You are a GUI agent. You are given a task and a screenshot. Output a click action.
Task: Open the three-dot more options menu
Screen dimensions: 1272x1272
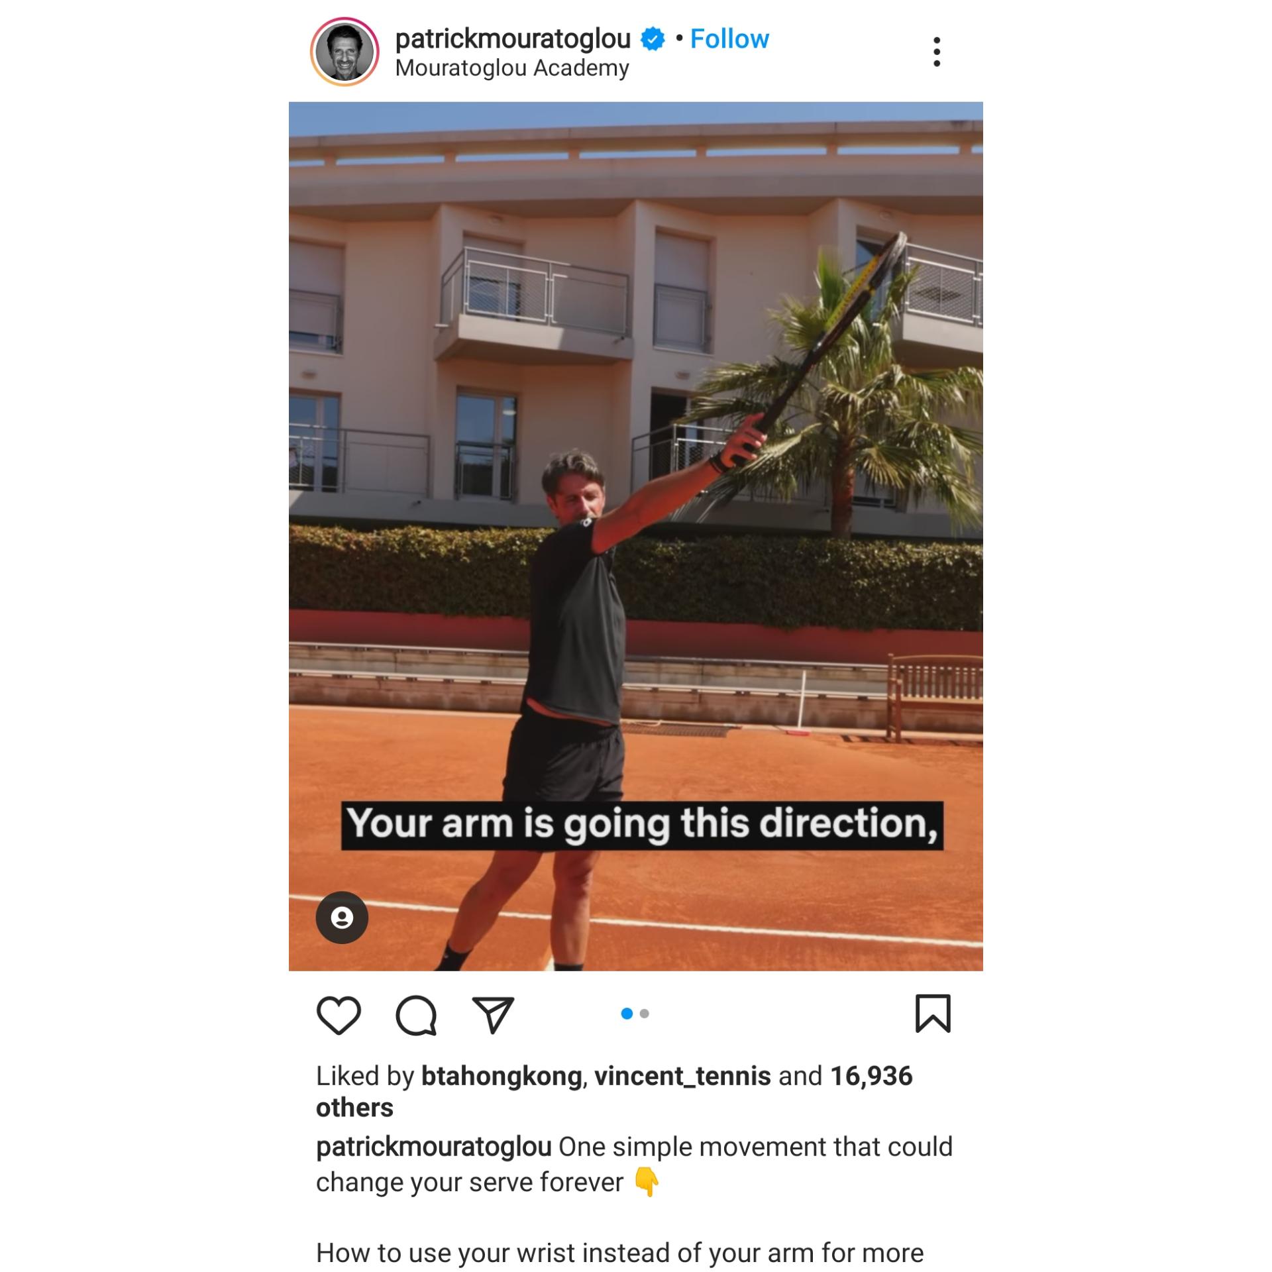936,52
